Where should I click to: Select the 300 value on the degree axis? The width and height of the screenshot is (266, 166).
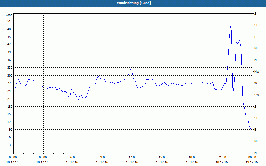point(10,76)
